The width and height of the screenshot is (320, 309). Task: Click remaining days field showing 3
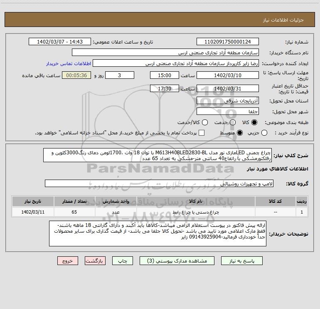120,75
